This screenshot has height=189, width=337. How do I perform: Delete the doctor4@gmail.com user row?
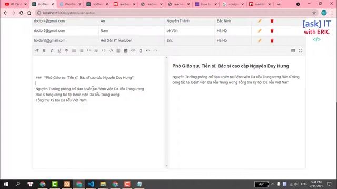tap(272, 21)
